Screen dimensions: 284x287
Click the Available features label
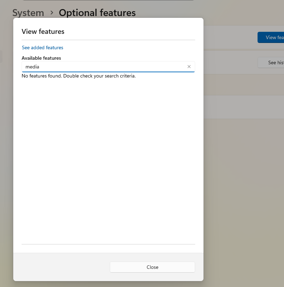[41, 58]
